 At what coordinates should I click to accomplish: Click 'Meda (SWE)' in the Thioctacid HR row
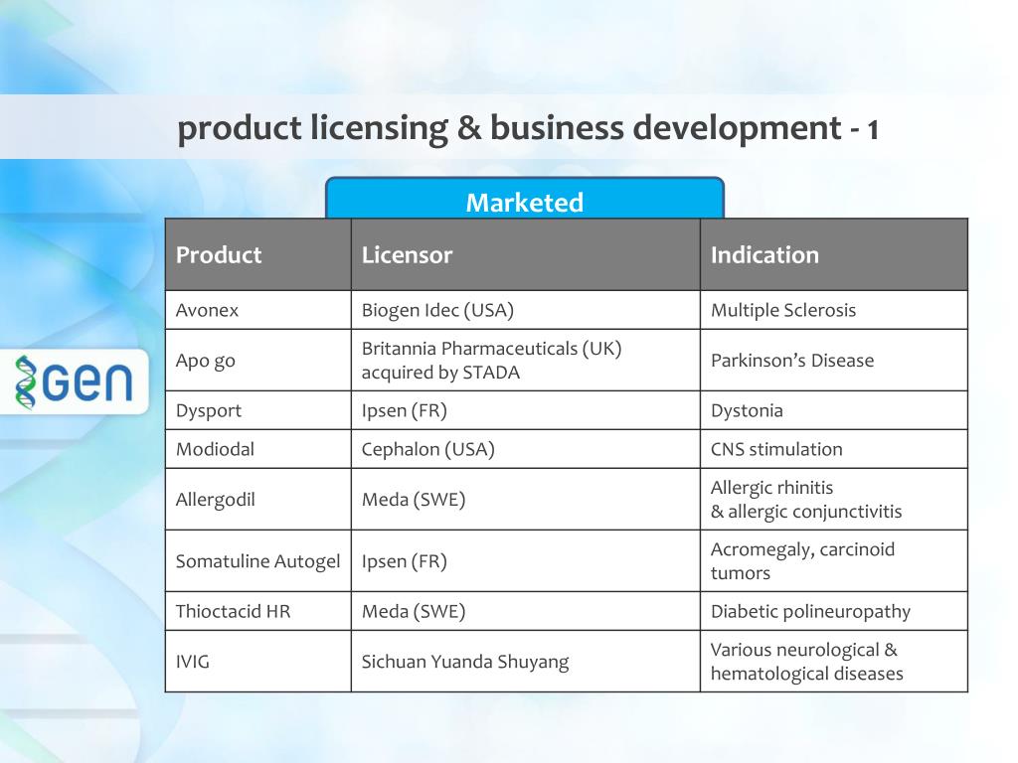pyautogui.click(x=526, y=611)
